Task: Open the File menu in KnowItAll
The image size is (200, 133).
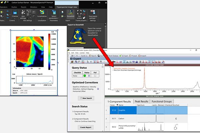Action: (x=69, y=53)
